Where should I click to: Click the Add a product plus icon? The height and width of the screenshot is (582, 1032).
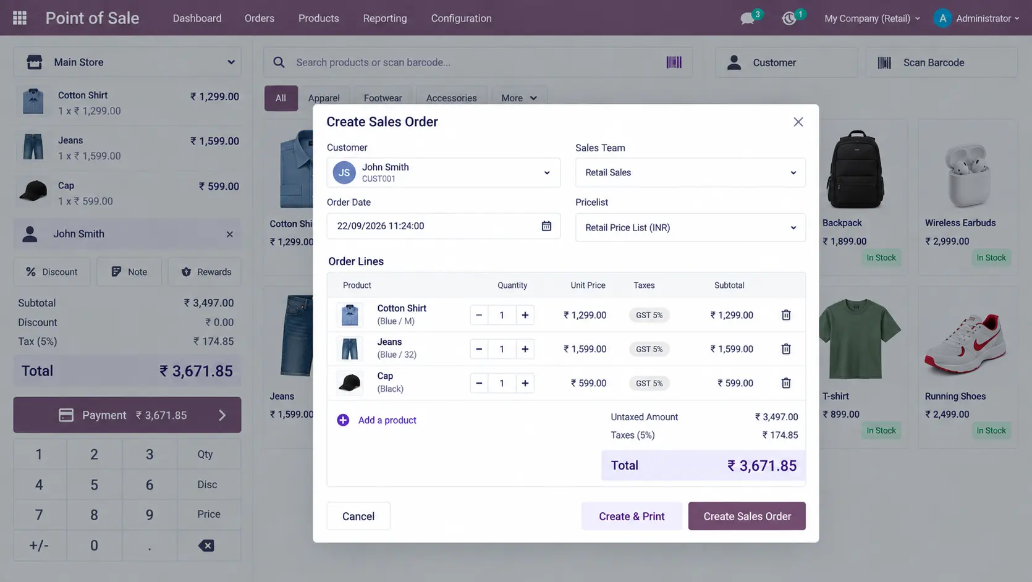pos(343,420)
